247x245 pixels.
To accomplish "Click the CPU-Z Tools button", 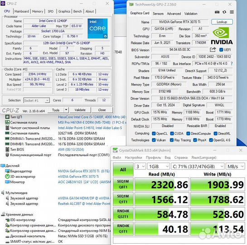I will (56, 110).
